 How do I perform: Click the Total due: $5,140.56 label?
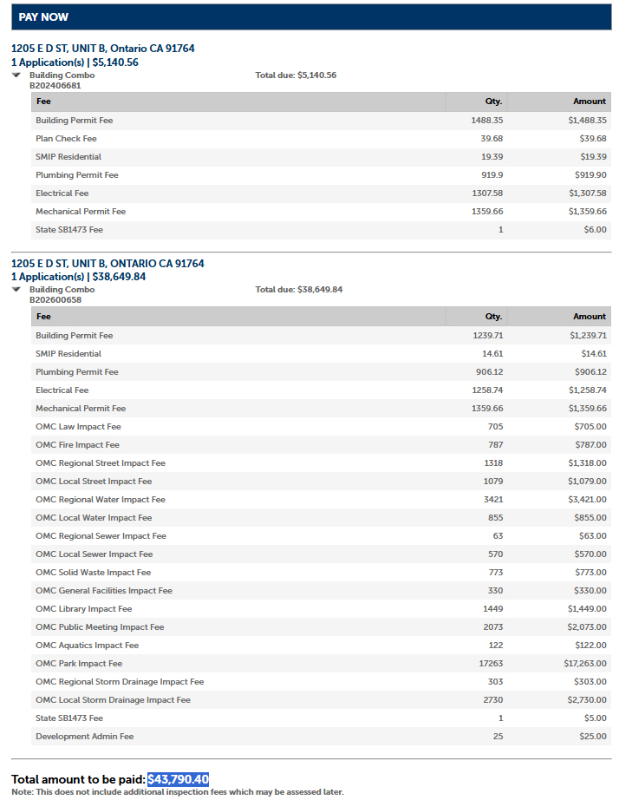click(x=296, y=75)
